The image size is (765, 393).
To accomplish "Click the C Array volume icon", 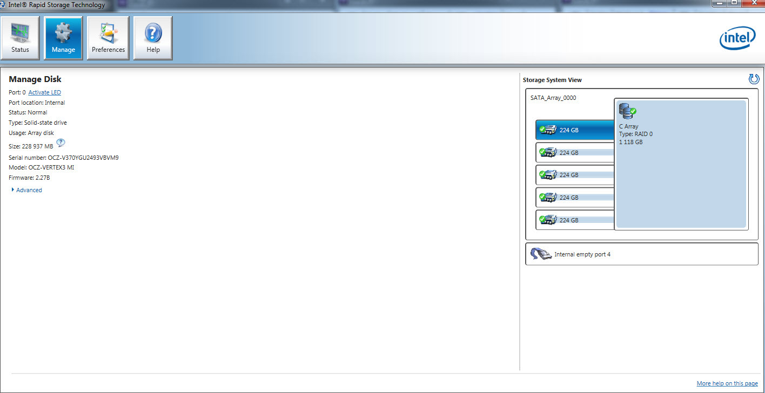I will [x=627, y=111].
